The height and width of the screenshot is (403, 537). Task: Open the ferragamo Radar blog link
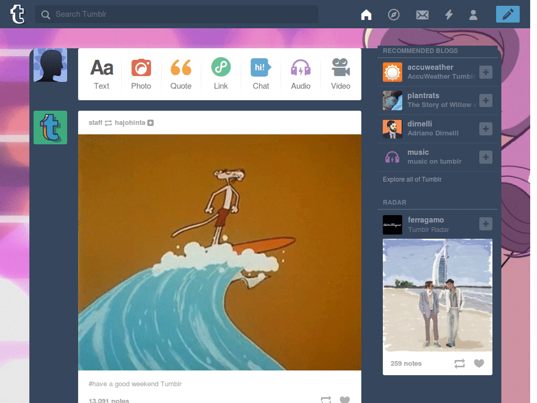(x=426, y=220)
